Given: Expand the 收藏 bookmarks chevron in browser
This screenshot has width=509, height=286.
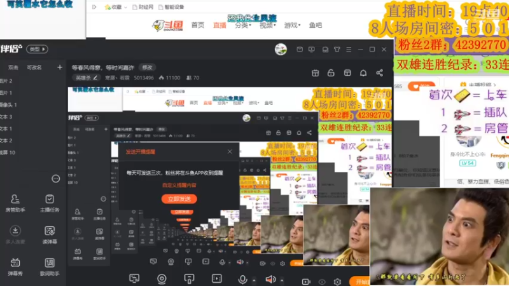Looking at the screenshot, I should tap(125, 7).
